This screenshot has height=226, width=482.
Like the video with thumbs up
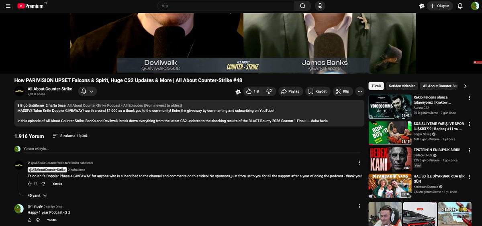253,91
